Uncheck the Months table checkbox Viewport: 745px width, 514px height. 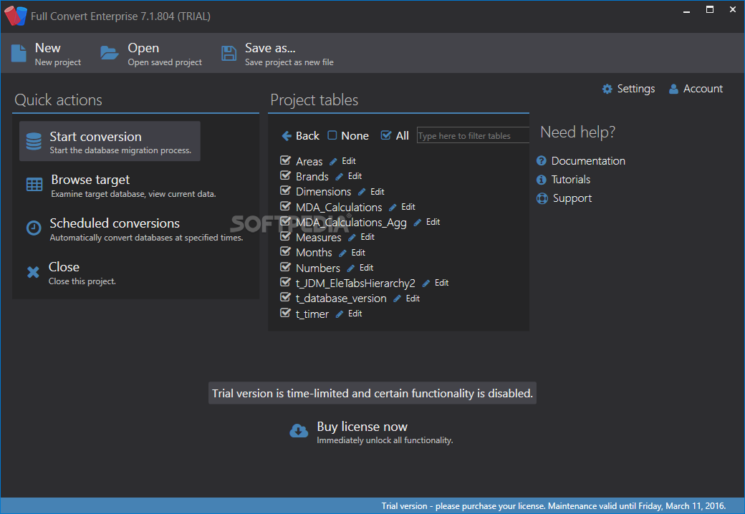285,251
